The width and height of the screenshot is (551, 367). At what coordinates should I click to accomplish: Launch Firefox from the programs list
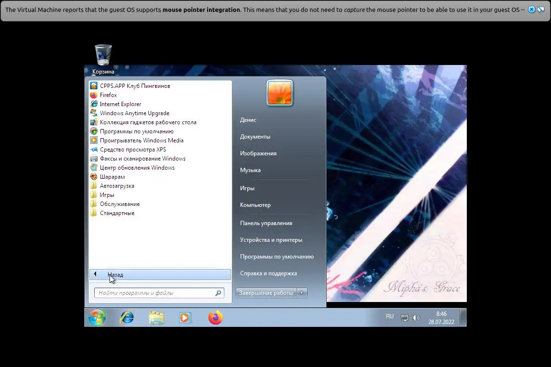coord(108,95)
